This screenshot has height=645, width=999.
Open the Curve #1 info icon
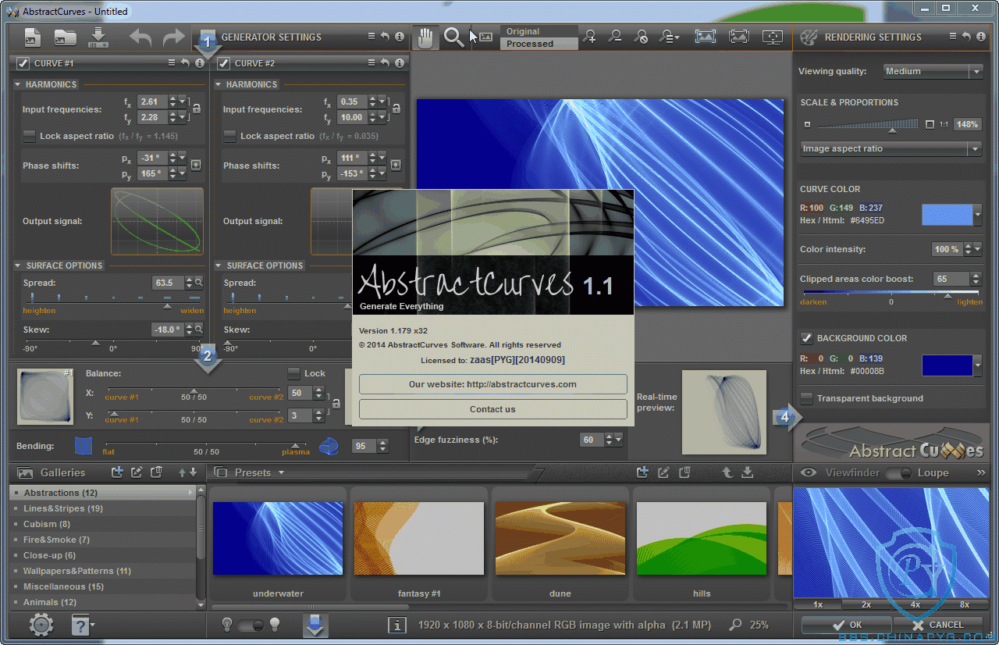point(200,63)
